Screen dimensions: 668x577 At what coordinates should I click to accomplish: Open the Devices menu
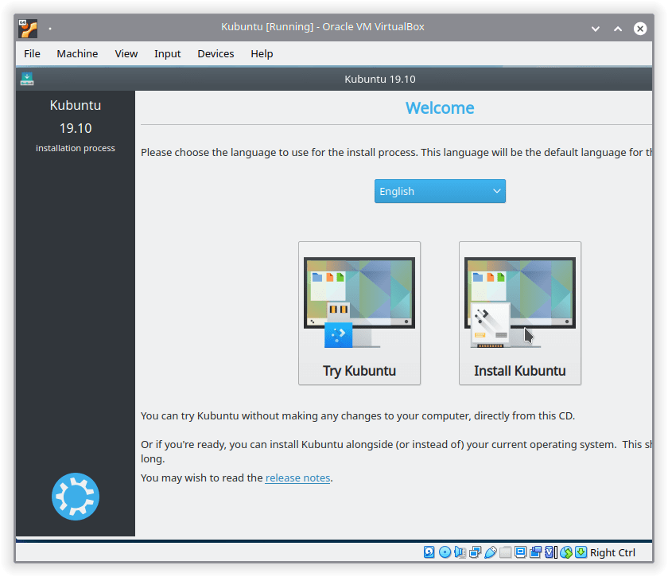(x=216, y=54)
